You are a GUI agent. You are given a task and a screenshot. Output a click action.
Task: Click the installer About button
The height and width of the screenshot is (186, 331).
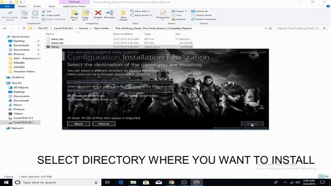(104, 124)
